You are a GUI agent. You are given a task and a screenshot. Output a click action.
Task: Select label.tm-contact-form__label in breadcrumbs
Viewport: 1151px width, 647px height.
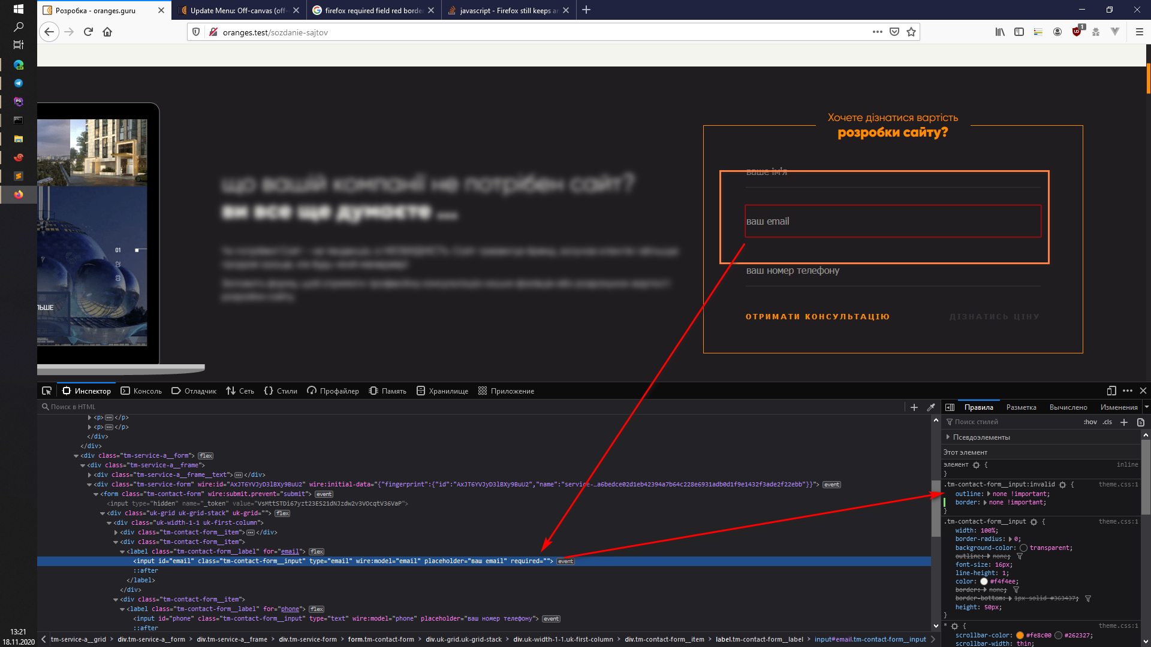(x=759, y=639)
